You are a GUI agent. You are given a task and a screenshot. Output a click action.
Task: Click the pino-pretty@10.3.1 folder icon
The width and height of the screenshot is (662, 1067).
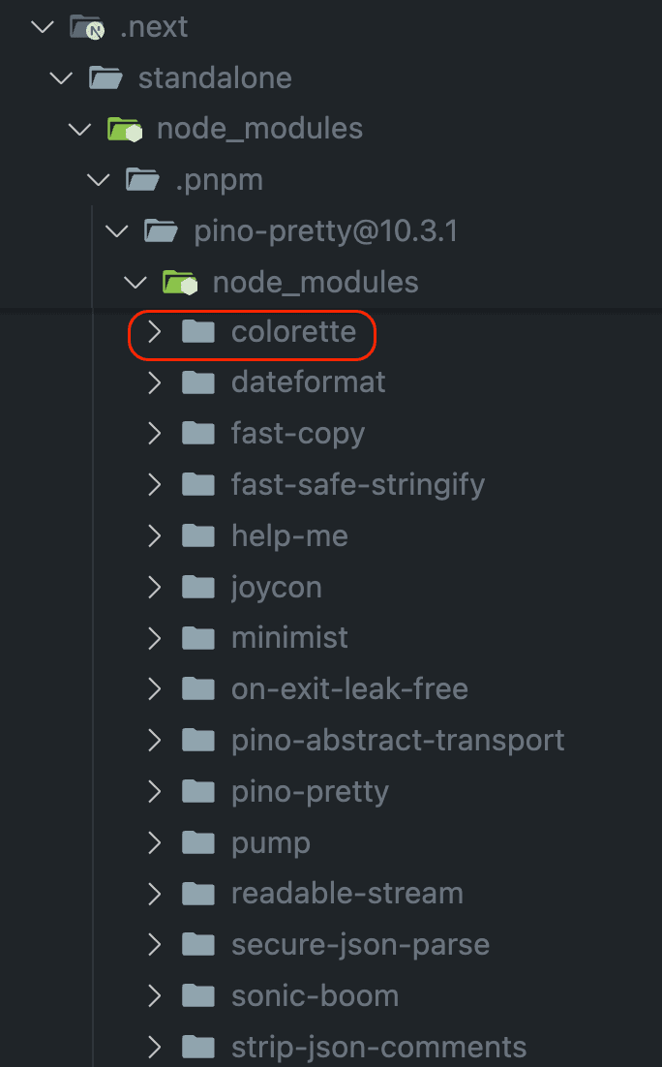(161, 231)
